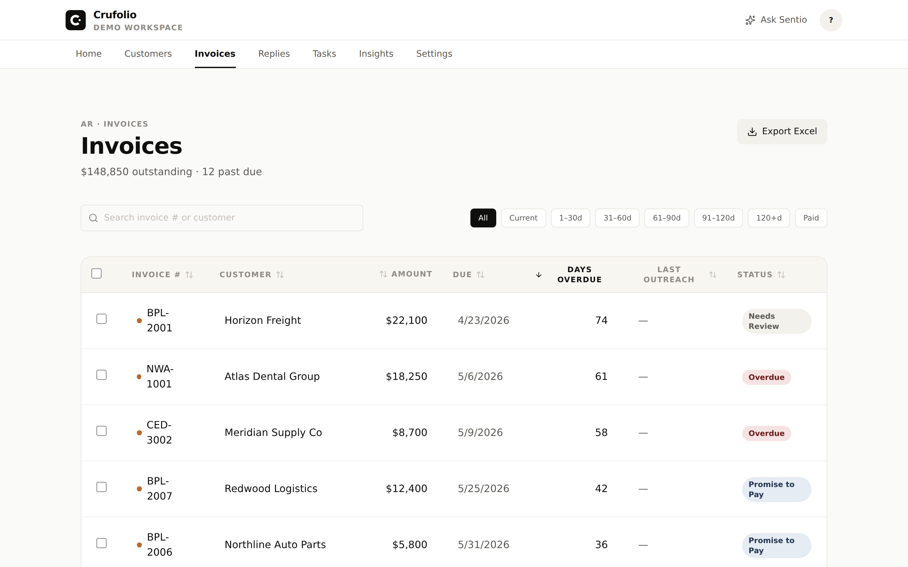Filter invoices by 31–60d aging

coord(617,218)
